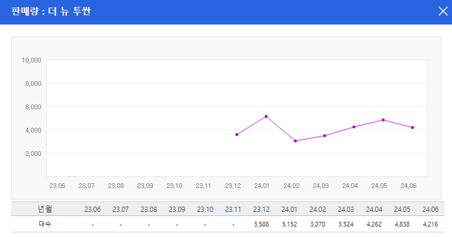Click the 23.12 data point on chart
The width and height of the screenshot is (452, 237).
tap(237, 134)
